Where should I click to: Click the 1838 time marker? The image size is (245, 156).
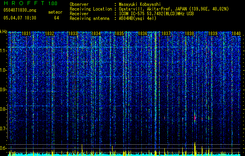(x=189, y=34)
